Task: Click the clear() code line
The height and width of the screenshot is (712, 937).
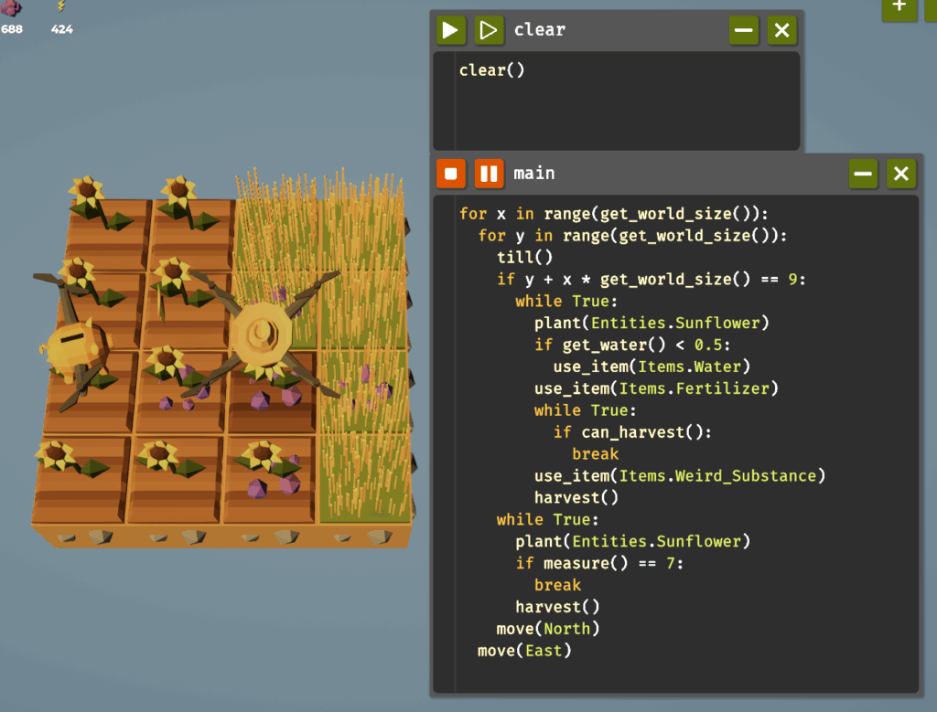Action: point(491,70)
